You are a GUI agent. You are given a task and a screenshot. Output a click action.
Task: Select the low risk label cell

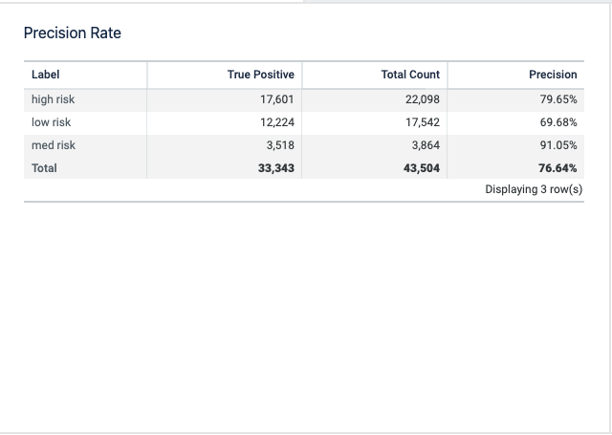click(51, 122)
